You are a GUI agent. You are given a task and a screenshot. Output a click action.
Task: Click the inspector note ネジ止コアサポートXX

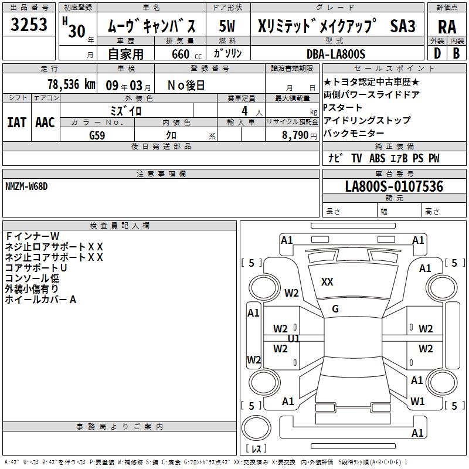pos(54,257)
